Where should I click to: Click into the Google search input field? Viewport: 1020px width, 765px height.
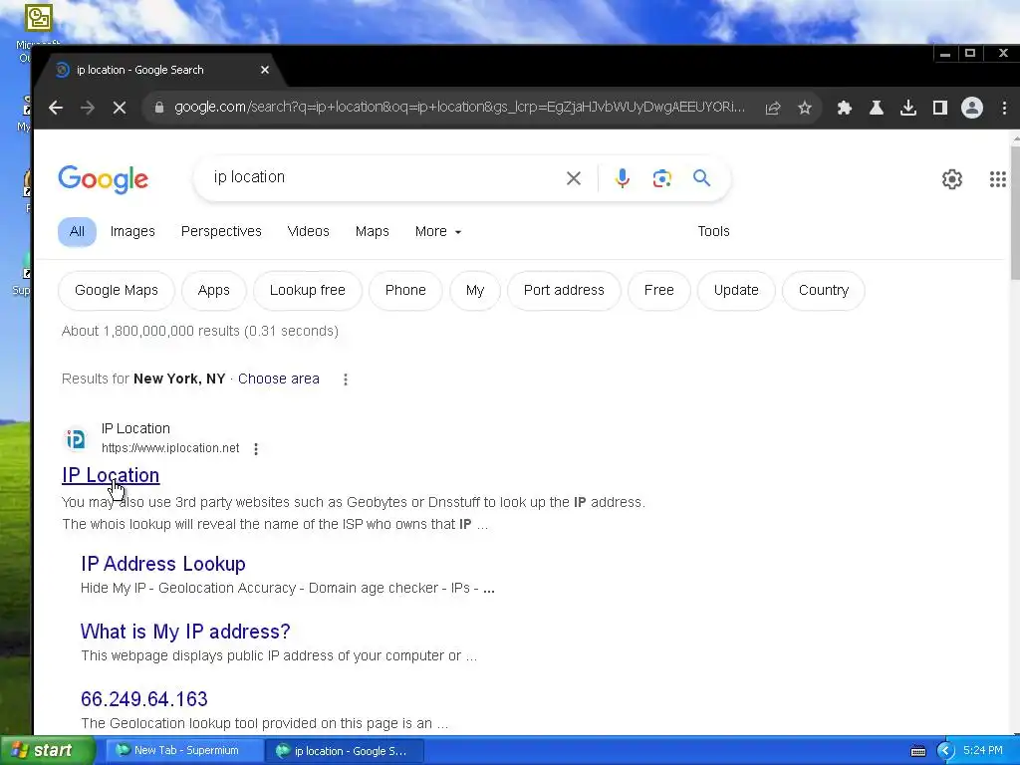[x=383, y=177]
